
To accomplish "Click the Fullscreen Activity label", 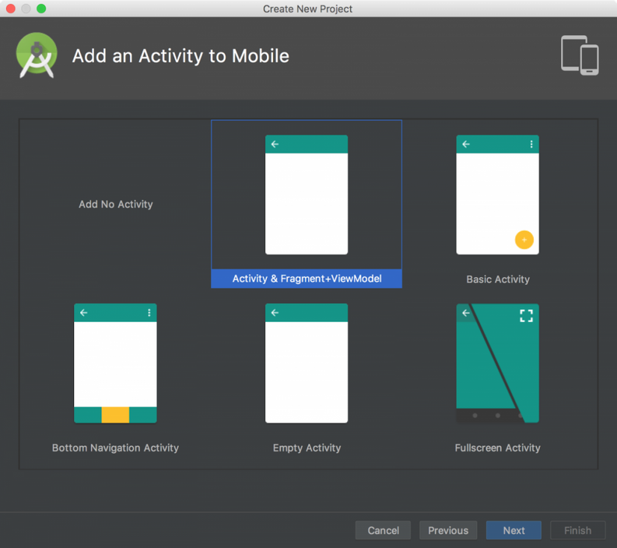I will [x=497, y=448].
